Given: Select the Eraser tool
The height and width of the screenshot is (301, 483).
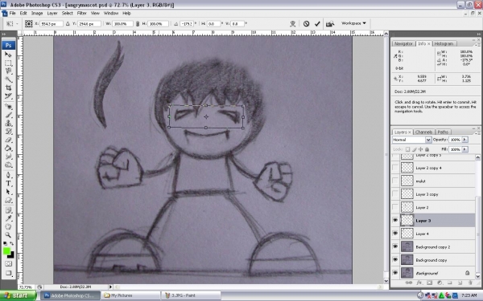Looking at the screenshot, I should 8,140.
